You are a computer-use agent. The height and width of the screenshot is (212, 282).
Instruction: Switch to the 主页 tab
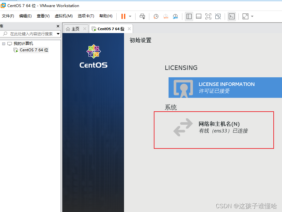(x=76, y=29)
